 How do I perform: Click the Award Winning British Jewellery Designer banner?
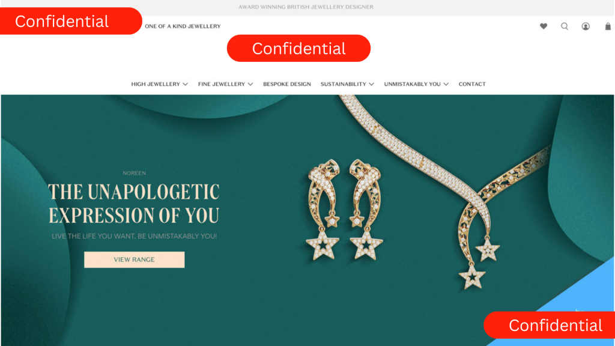pyautogui.click(x=306, y=7)
